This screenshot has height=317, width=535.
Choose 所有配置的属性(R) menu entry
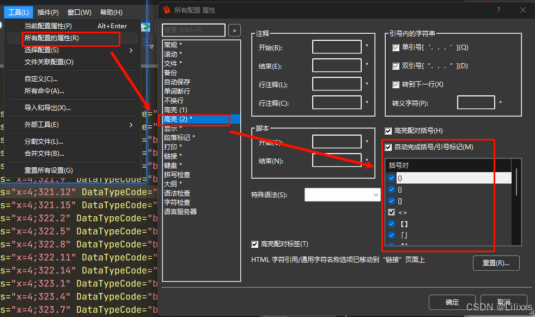pyautogui.click(x=72, y=38)
